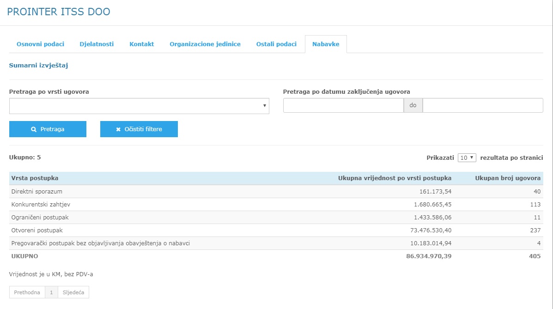553x309 pixels.
Task: Open the Organizacione jedinice tab
Action: [205, 44]
